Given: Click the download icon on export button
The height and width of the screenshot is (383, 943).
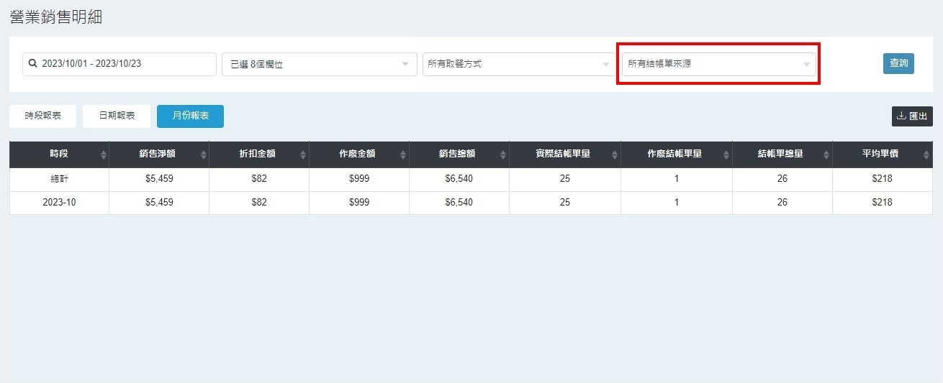Looking at the screenshot, I should click(901, 116).
